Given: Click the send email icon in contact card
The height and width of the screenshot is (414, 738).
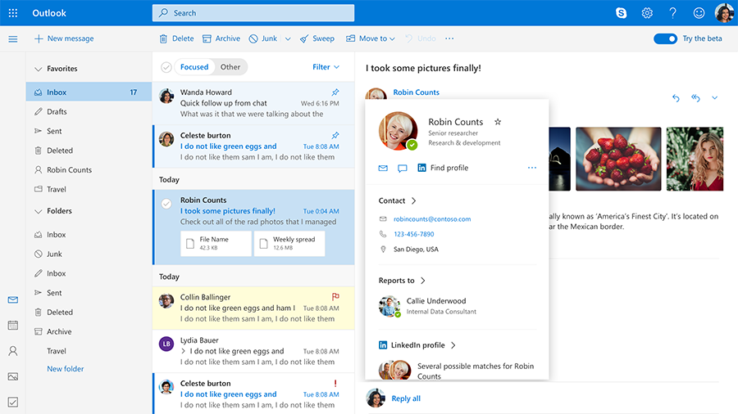Looking at the screenshot, I should click(x=383, y=168).
